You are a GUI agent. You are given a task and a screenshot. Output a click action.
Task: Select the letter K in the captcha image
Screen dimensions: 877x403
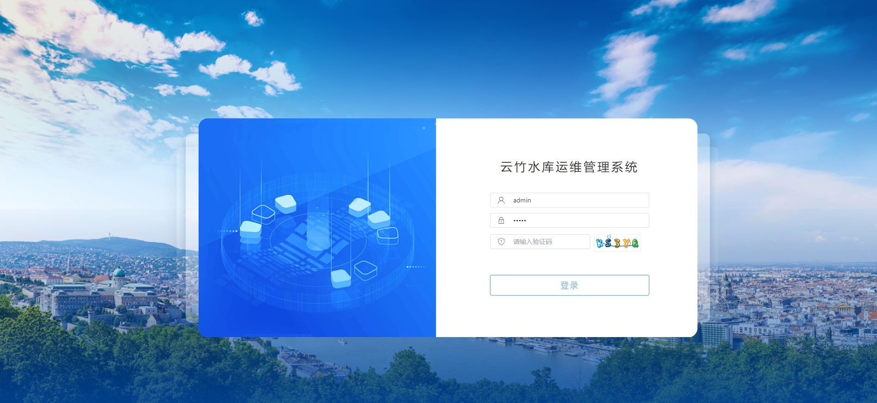click(x=600, y=243)
